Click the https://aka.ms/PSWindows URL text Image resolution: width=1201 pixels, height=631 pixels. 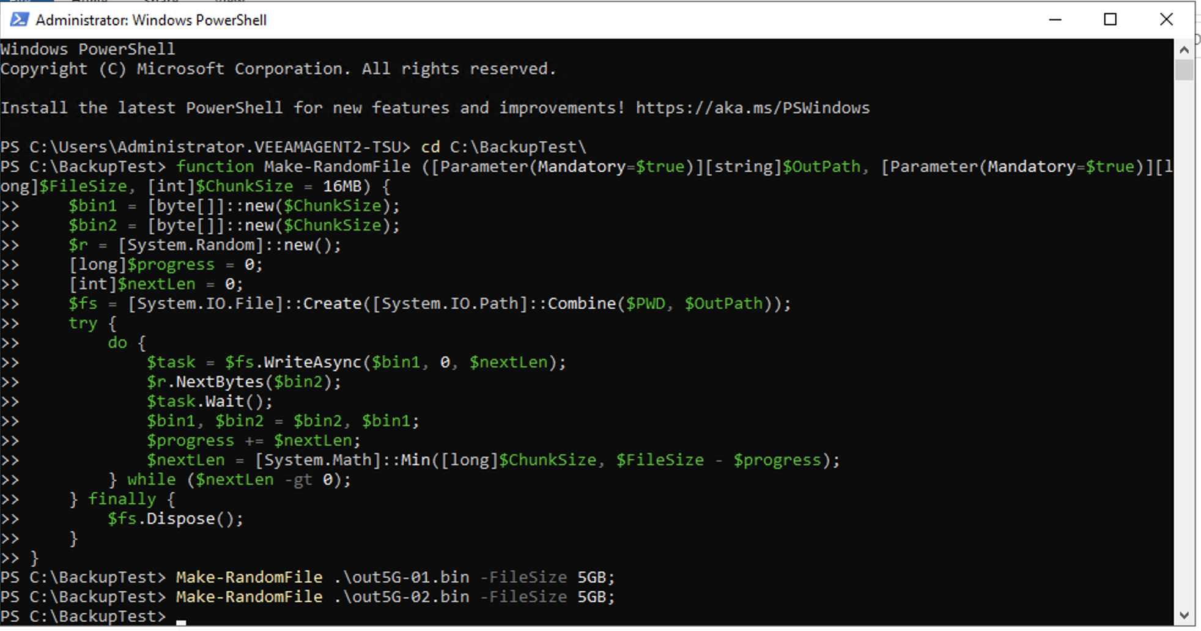(752, 108)
